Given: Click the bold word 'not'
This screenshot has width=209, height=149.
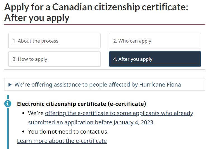Looking at the screenshot, I should coord(52,132).
